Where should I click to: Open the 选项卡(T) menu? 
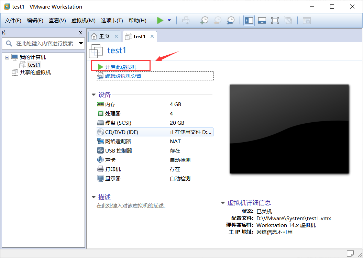[x=112, y=21]
